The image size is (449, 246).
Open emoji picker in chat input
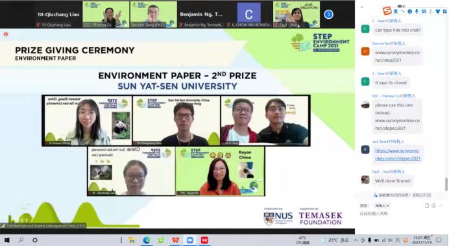pyautogui.click(x=434, y=206)
